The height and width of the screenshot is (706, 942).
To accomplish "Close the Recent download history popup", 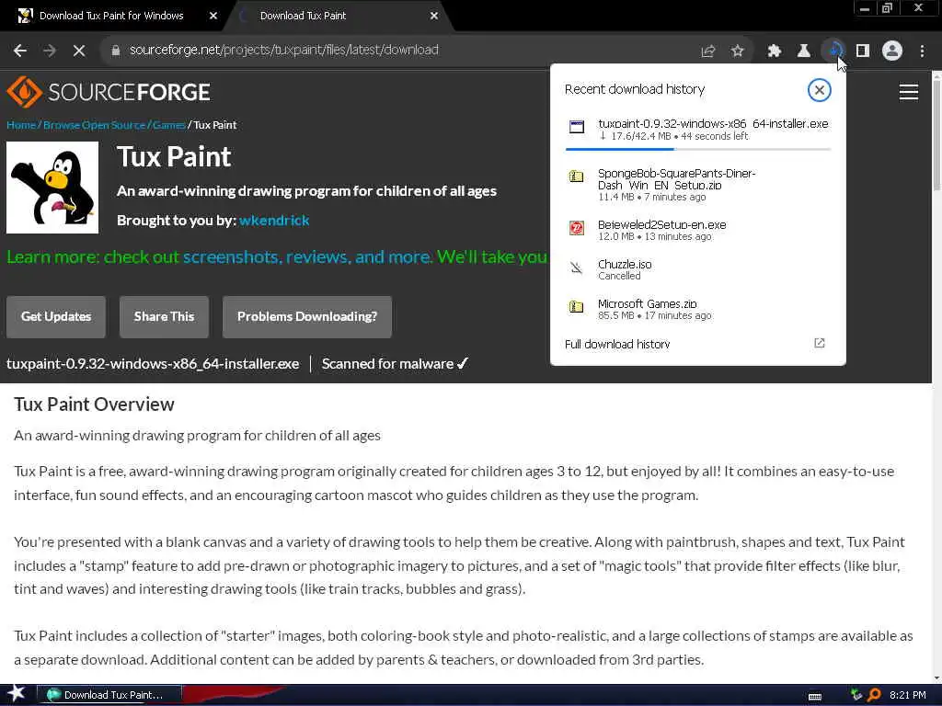I will click(819, 90).
